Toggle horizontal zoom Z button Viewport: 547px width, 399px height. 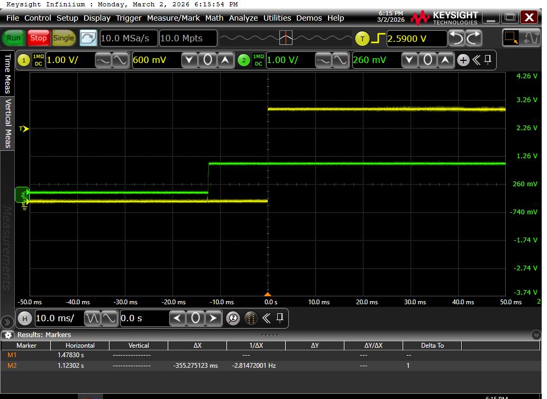click(233, 319)
